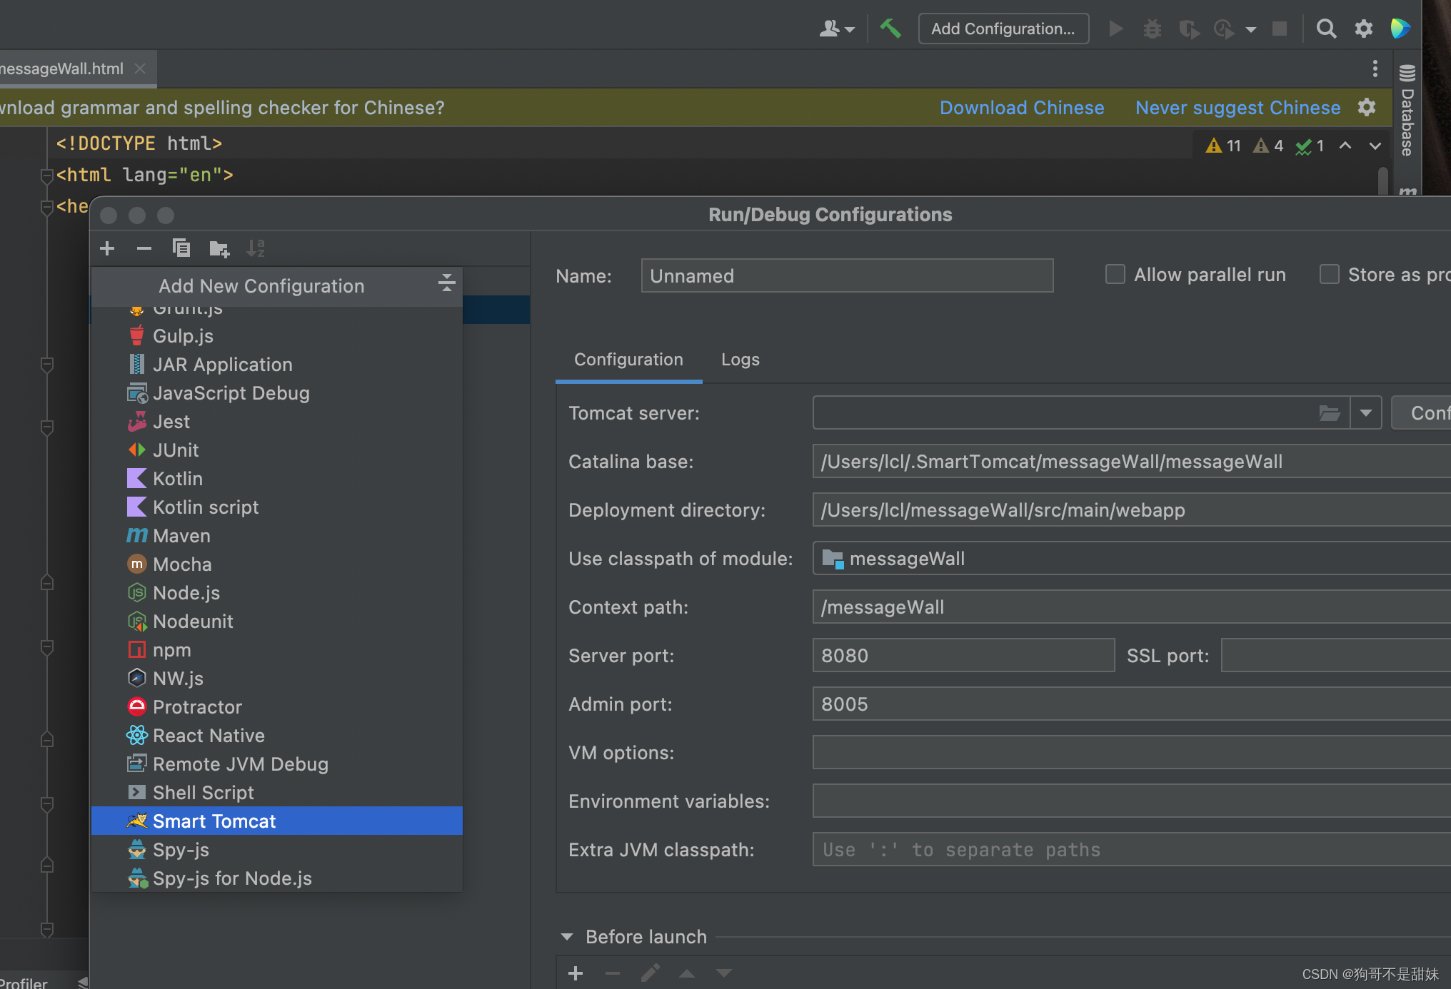Choose Maven configuration type
Viewport: 1451px width, 989px height.
click(x=277, y=536)
